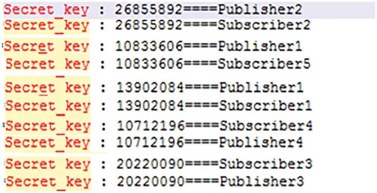This screenshot has width=377, height=193.
Task: Select the Subscriber2 text
Action: [264, 25]
